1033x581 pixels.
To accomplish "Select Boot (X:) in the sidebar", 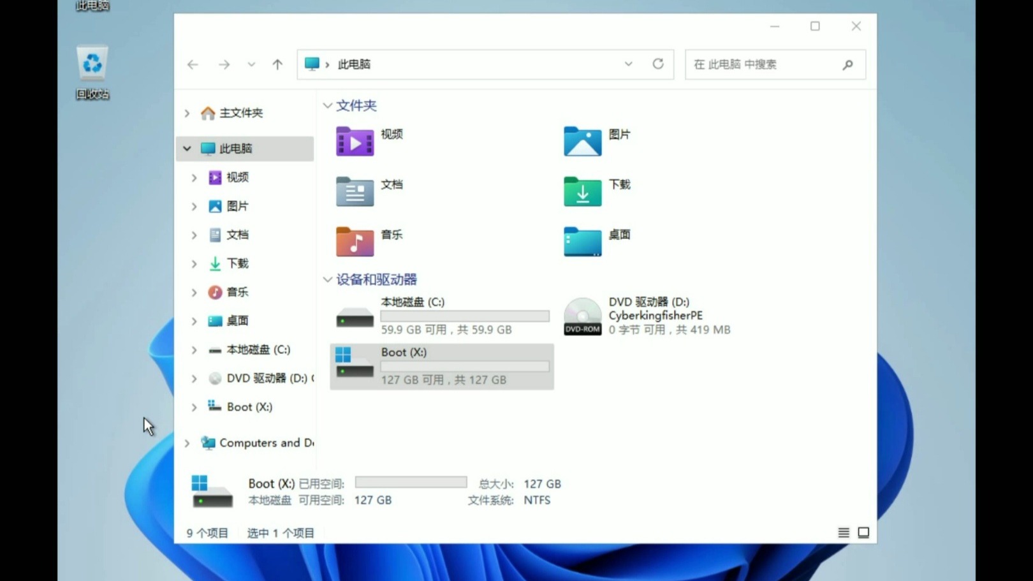I will tap(240, 407).
